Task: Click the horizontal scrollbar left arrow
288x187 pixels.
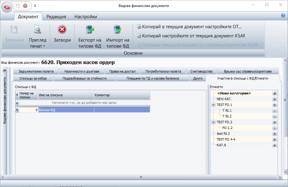Action: [3, 177]
